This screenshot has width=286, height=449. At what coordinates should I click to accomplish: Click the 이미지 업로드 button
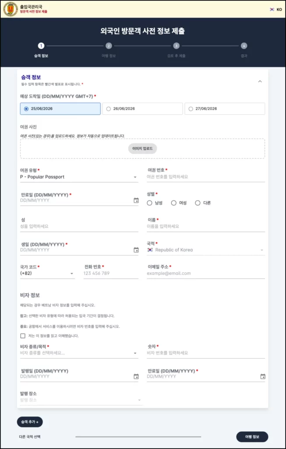pyautogui.click(x=142, y=149)
